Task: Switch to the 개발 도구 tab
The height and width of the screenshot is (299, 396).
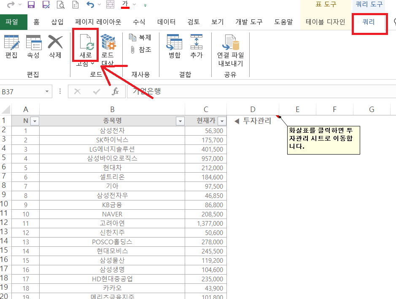Action: click(249, 22)
